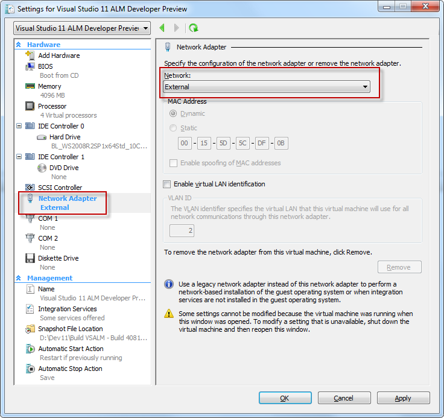Screen dimensions: 444x418
Task: Click the last MAC octet field 0B
Action: pyautogui.click(x=281, y=144)
